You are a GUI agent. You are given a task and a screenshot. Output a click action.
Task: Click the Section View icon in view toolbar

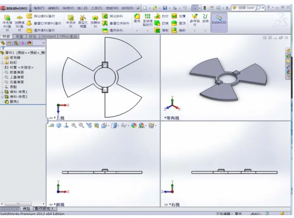(x=96, y=126)
